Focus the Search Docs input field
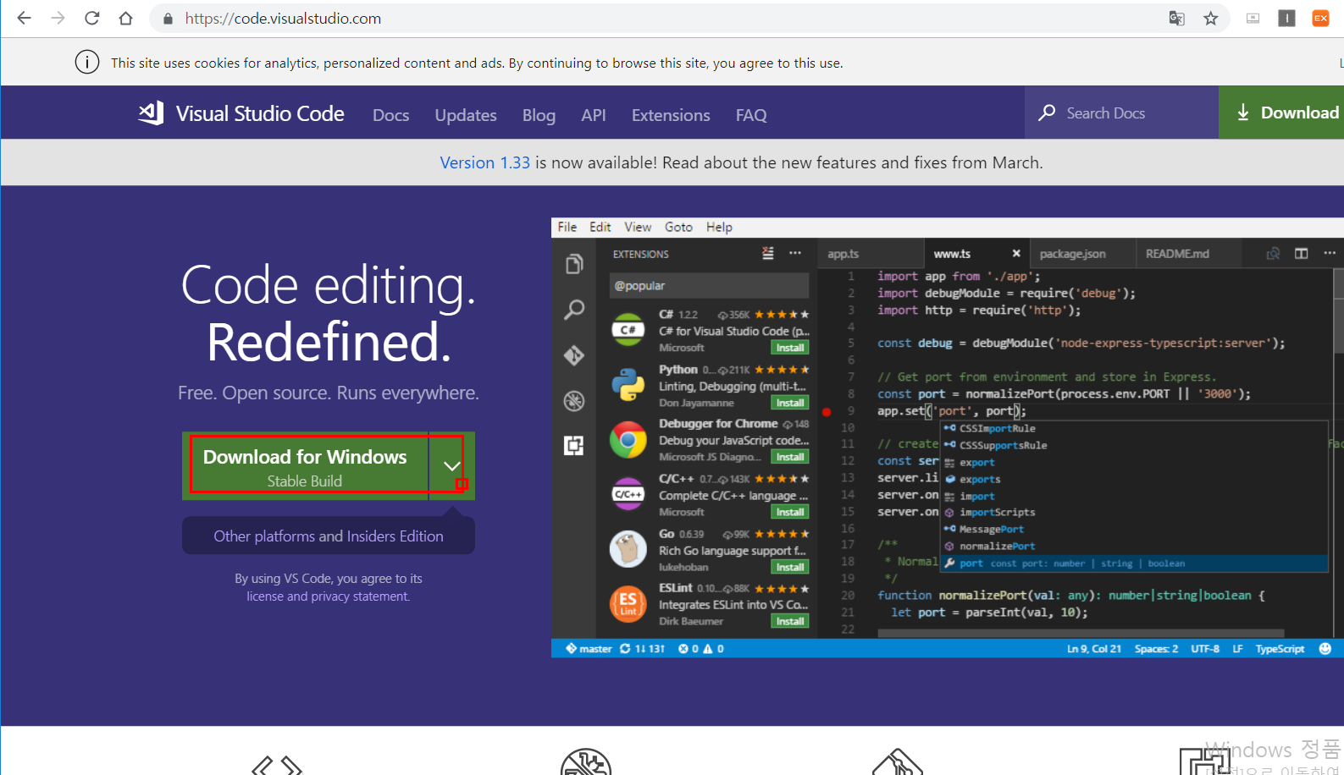This screenshot has width=1344, height=775. (x=1121, y=113)
